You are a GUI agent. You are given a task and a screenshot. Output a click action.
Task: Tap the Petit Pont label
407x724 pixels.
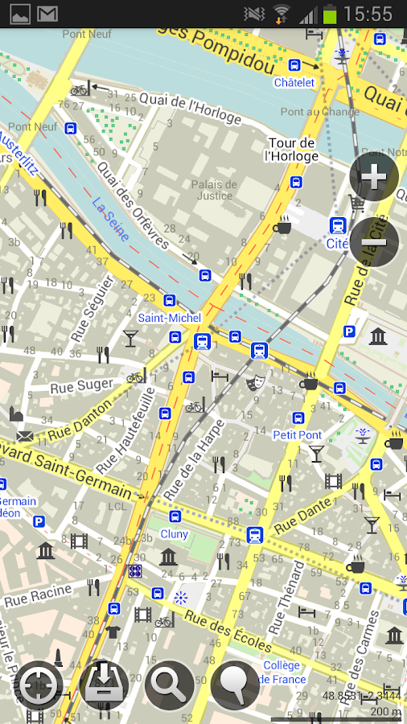tap(298, 435)
